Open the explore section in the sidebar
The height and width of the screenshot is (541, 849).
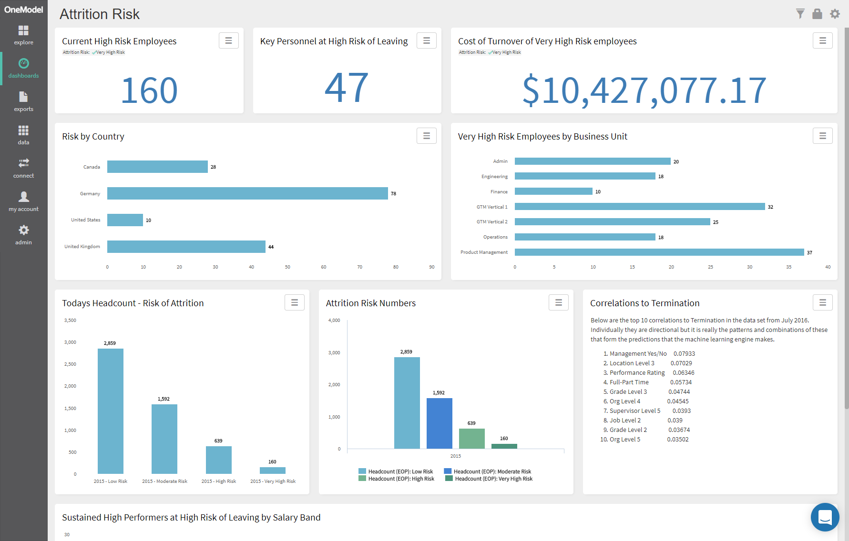pyautogui.click(x=23, y=34)
